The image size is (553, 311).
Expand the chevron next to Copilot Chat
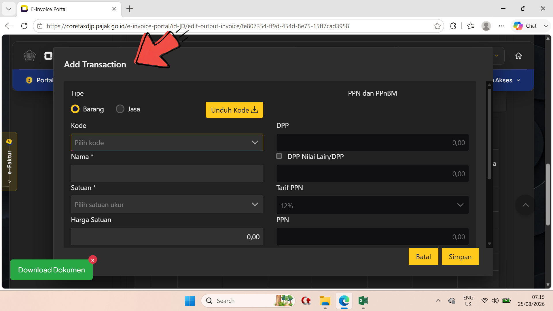click(546, 26)
